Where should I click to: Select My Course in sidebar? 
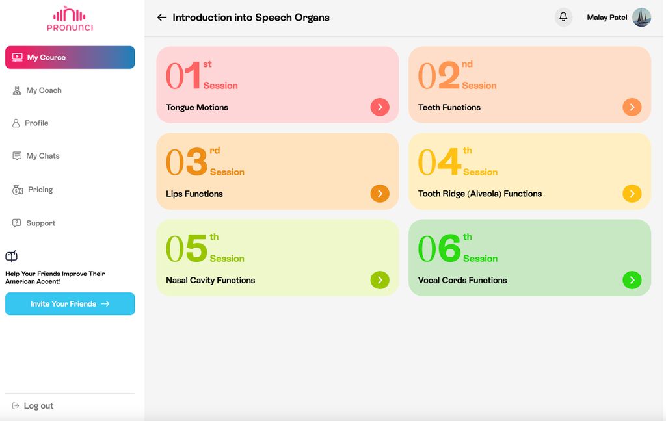[70, 57]
